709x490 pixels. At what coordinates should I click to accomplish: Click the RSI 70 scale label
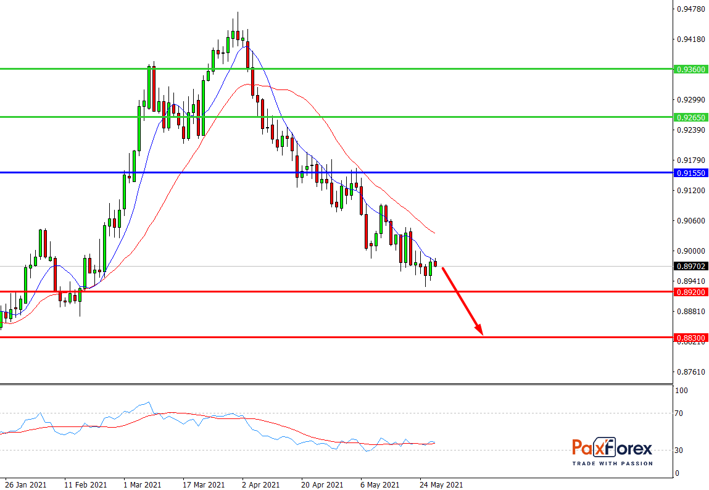(x=679, y=413)
